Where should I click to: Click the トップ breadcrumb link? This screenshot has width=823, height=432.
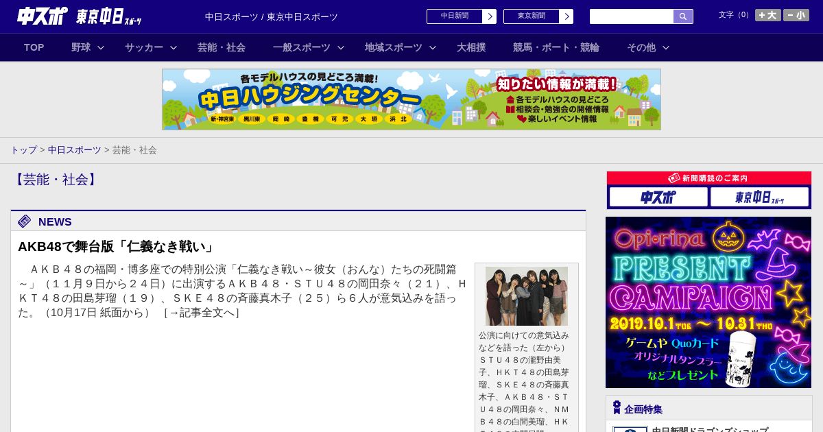(23, 149)
